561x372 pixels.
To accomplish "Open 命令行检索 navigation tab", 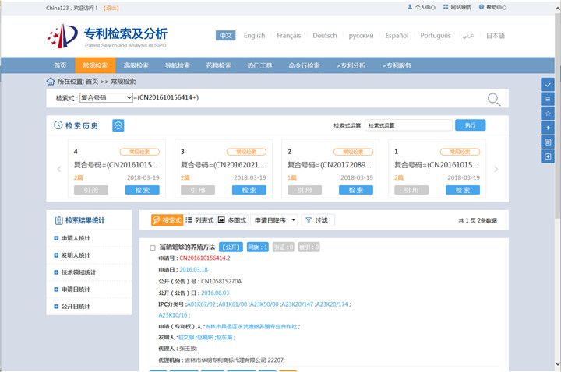I will point(304,65).
